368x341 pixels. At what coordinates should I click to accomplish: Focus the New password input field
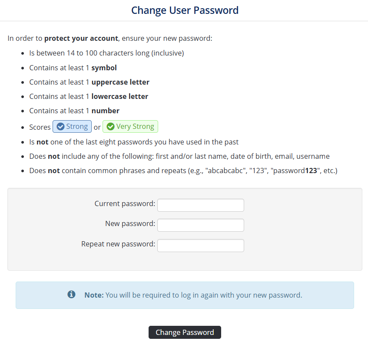[200, 225]
